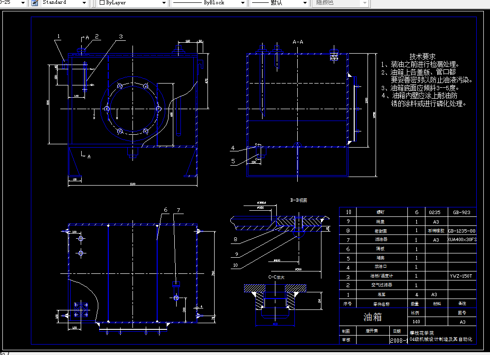Image resolution: width=490 pixels, height=355 pixels.
Task: Open the table style manager icon
Action: 35,3
